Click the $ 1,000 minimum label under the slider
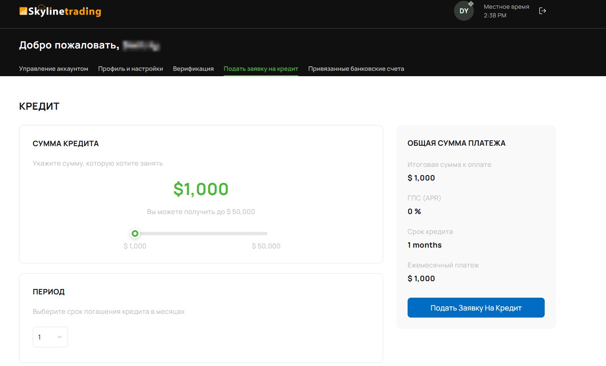This screenshot has height=366, width=606. pyautogui.click(x=135, y=246)
